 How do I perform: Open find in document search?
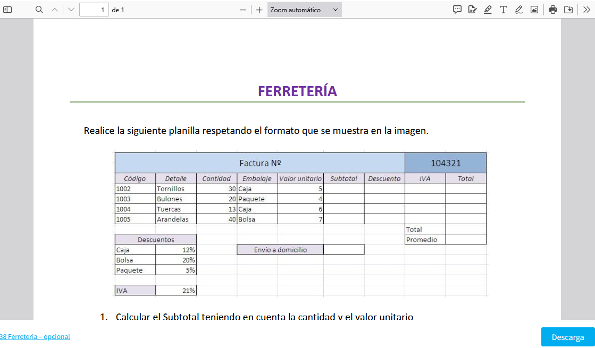pyautogui.click(x=39, y=10)
